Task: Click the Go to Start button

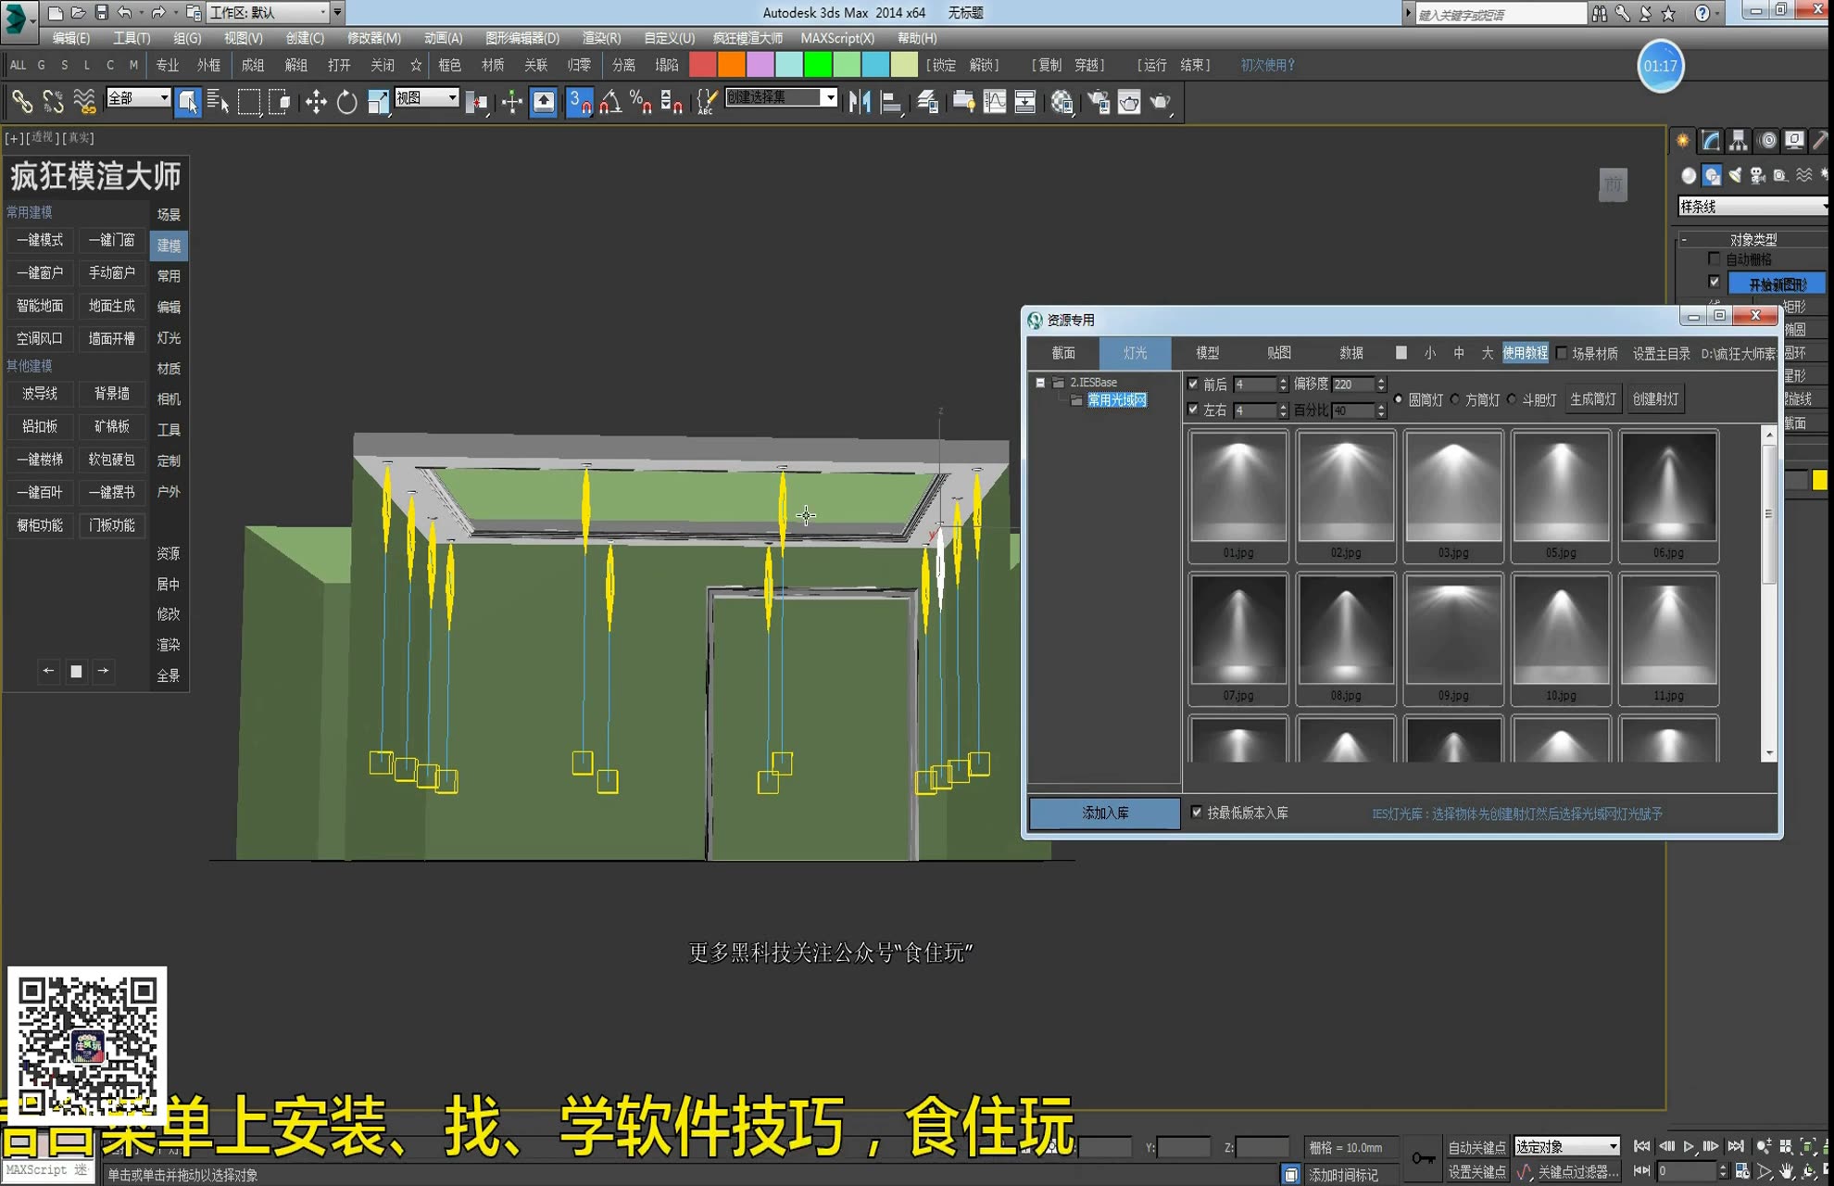Action: 1641,1146
